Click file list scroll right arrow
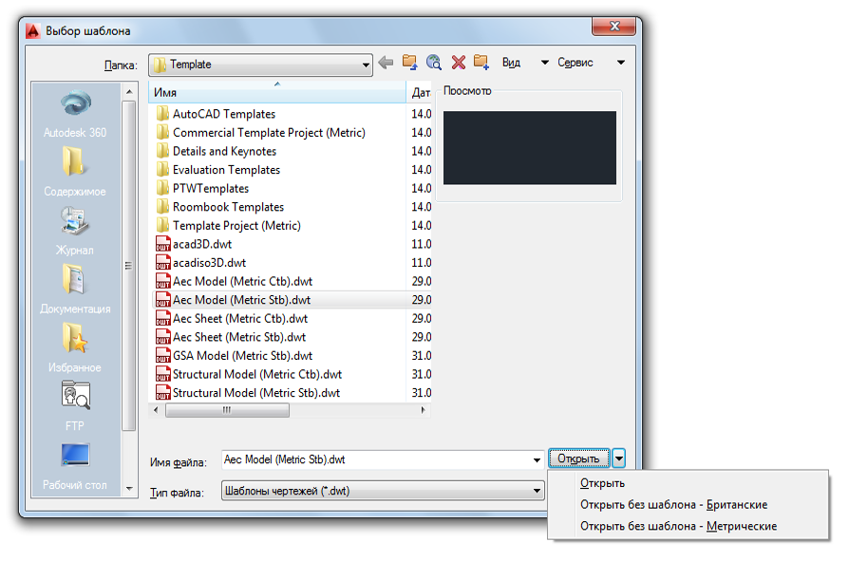The width and height of the screenshot is (849, 561). [423, 410]
